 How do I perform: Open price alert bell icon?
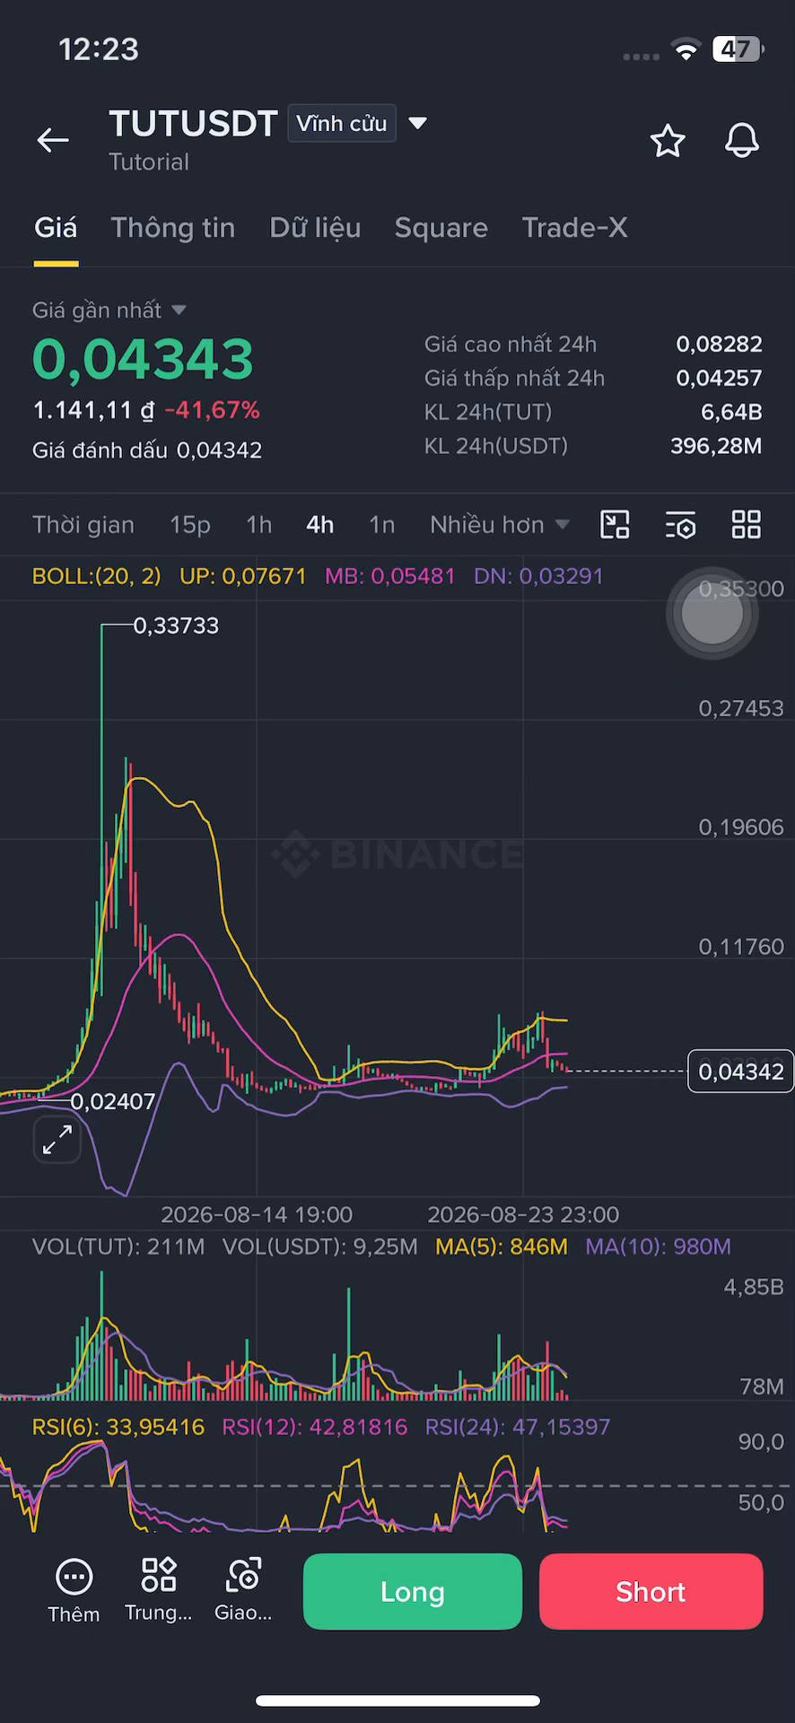tap(742, 141)
